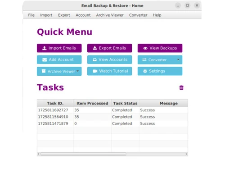Click Completed status of task 1725811471879

click(x=122, y=123)
